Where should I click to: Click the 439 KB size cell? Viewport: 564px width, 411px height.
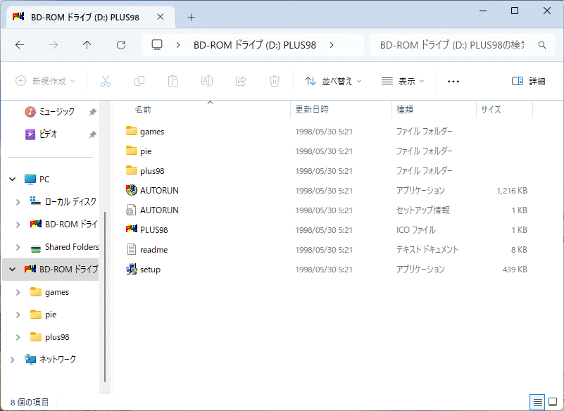pos(515,270)
